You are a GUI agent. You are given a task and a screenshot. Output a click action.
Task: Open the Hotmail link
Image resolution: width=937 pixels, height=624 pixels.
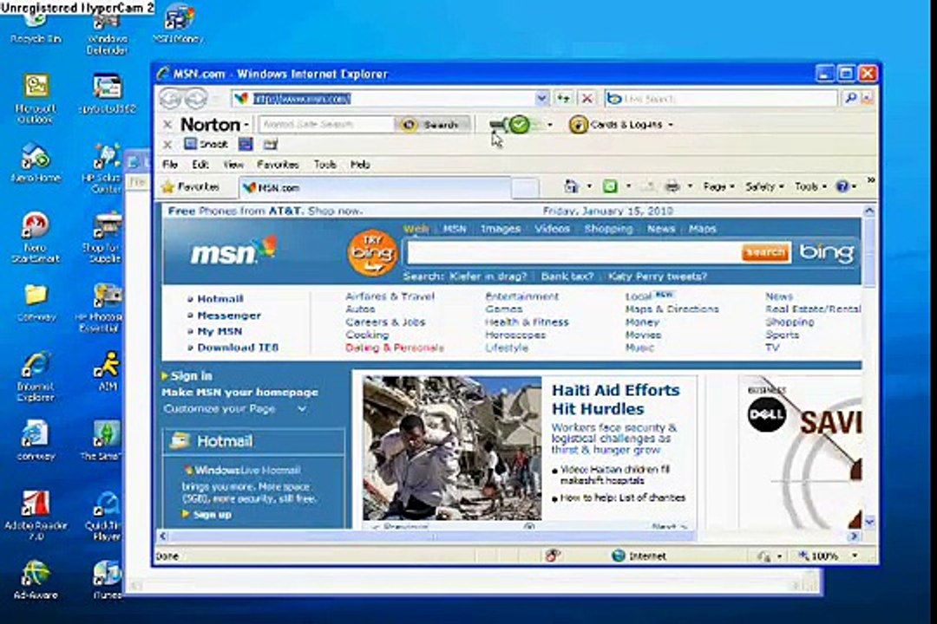220,299
